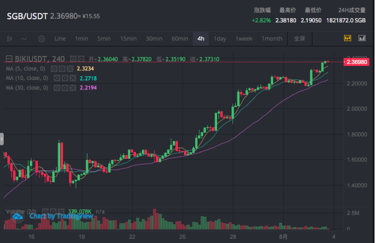Image resolution: width=375 pixels, height=243 pixels.
Task: Open the Chart by TradingView link
Action: pos(61,216)
